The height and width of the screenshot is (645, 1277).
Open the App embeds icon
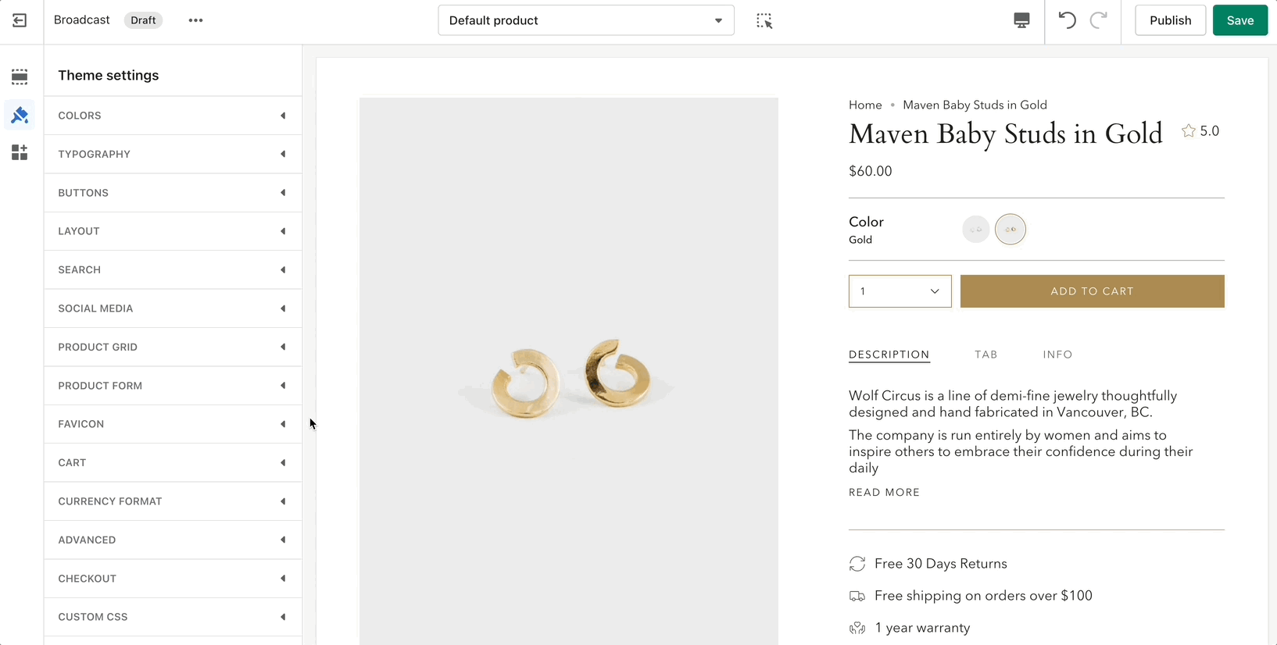20,152
